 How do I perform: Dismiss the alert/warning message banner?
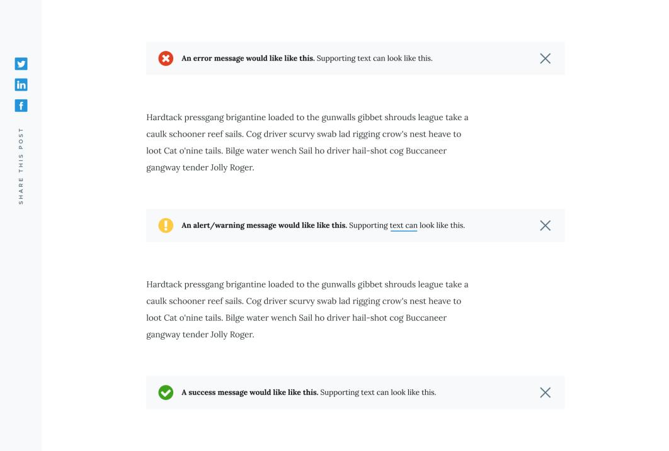(544, 225)
